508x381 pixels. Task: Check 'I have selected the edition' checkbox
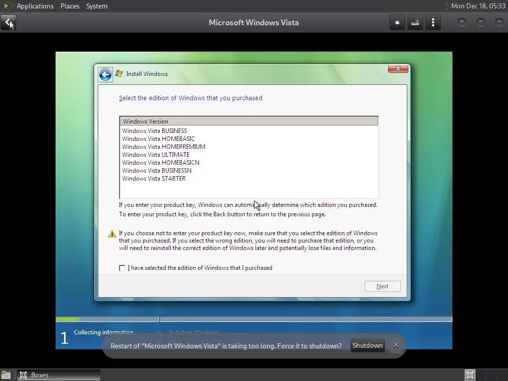click(x=122, y=268)
